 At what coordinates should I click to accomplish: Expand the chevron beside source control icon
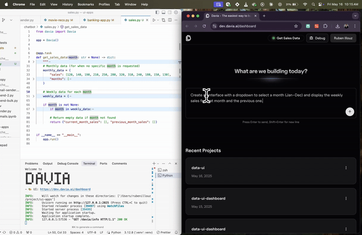[11, 20]
